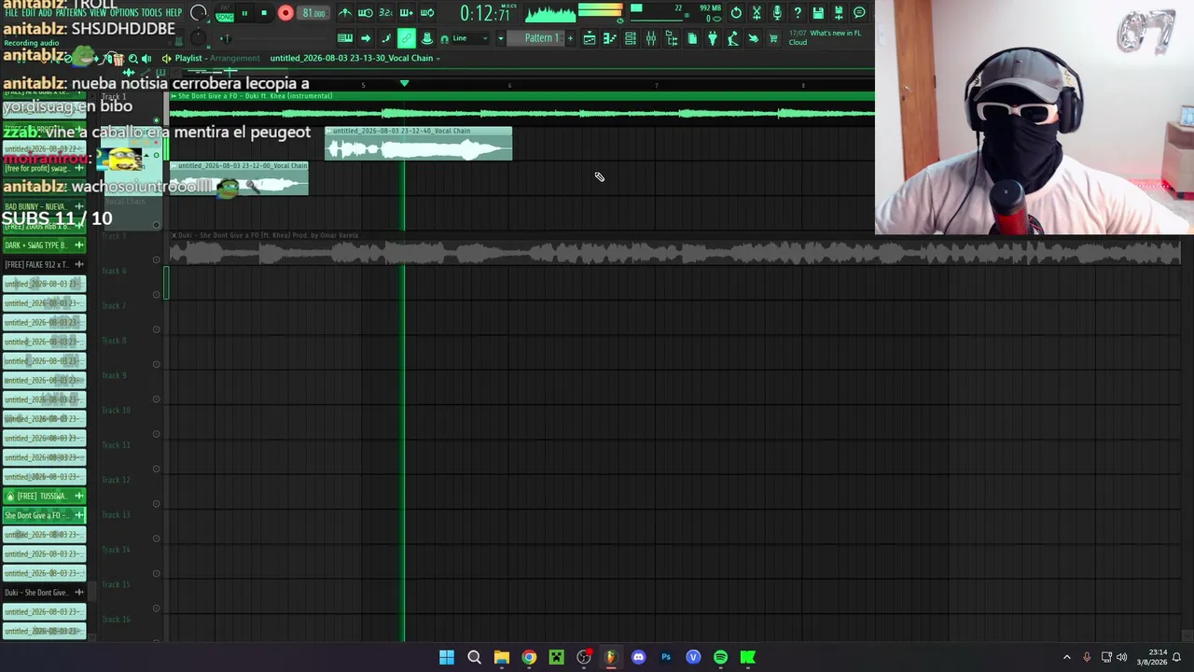Toggle wait for input before recording
The width and height of the screenshot is (1194, 672).
pos(366,13)
